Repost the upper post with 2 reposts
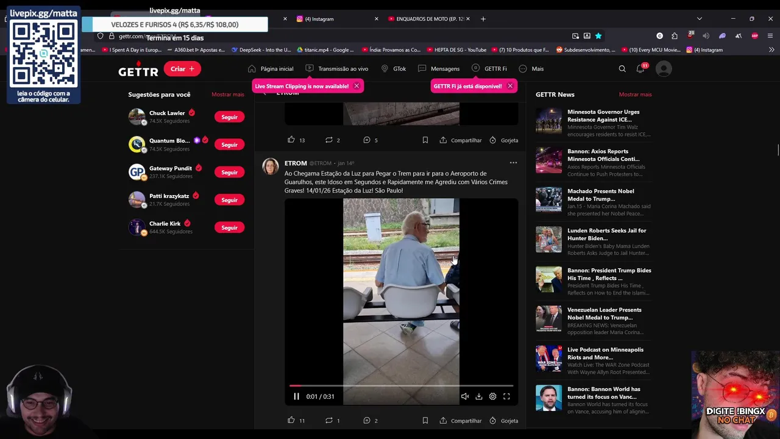Viewport: 780px width, 439px height. click(x=329, y=140)
